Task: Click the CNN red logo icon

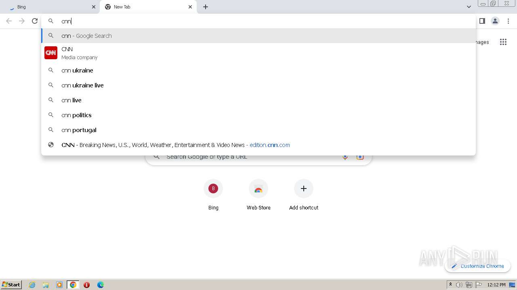Action: pyautogui.click(x=51, y=53)
